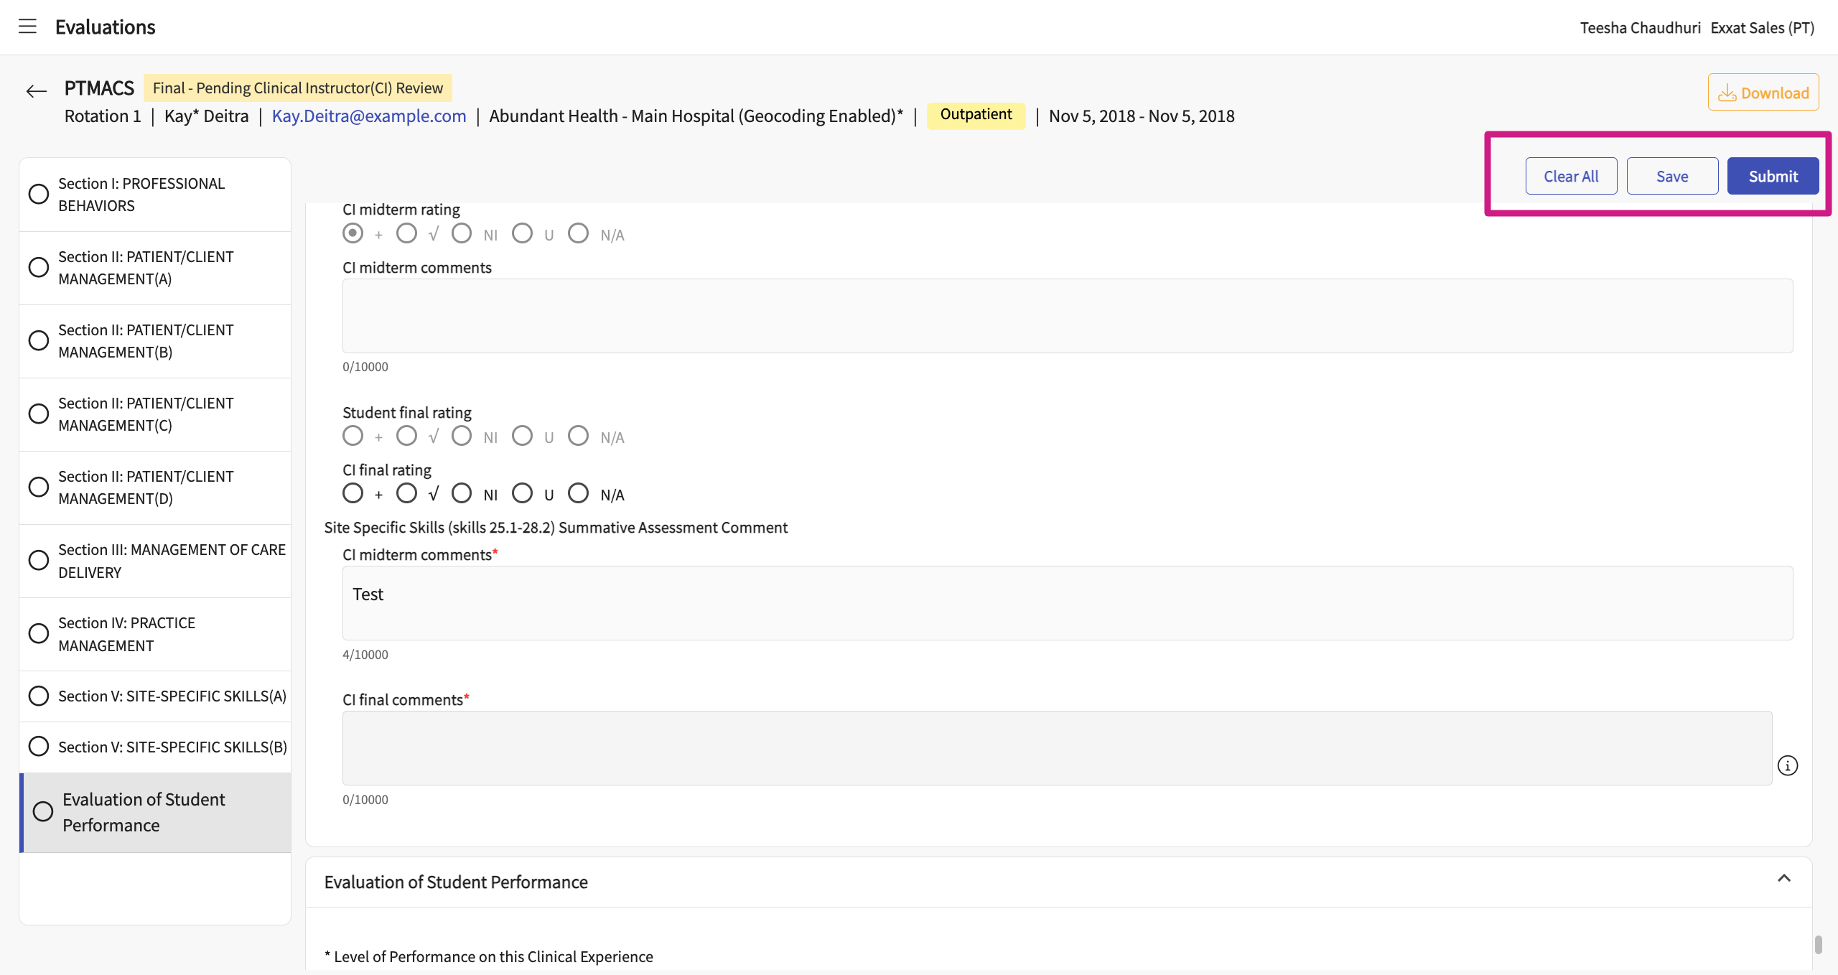Image resolution: width=1838 pixels, height=975 pixels.
Task: Go to Section II Patient/Client Management(D)
Action: (x=146, y=487)
